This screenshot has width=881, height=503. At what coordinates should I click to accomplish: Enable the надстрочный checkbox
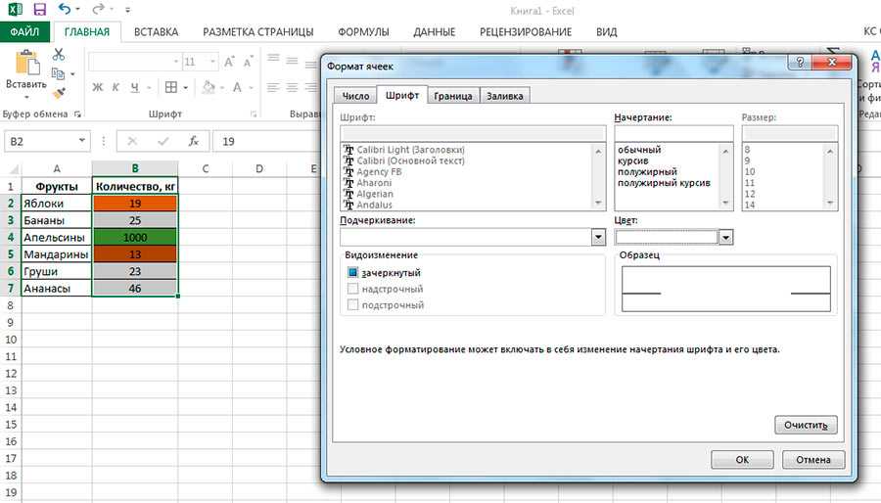point(352,289)
